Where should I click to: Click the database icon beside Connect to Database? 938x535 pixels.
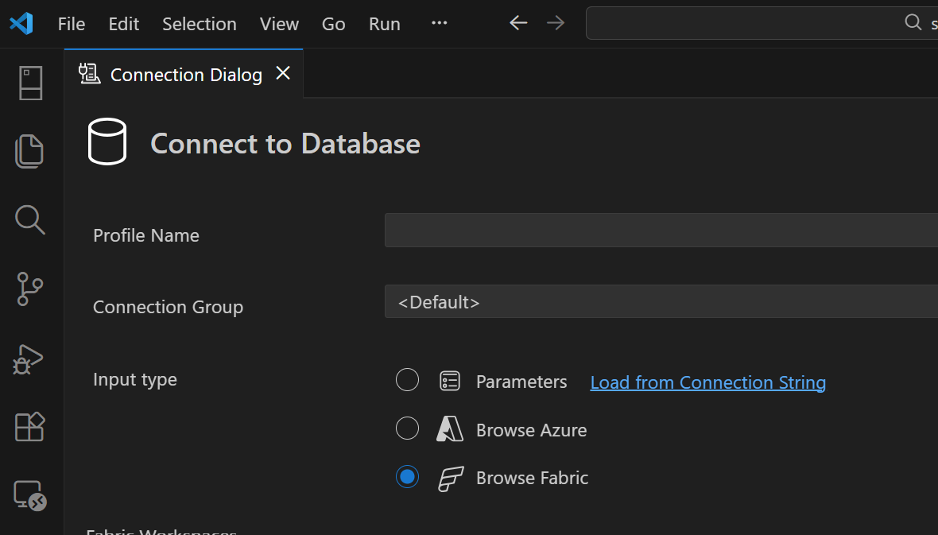(109, 141)
